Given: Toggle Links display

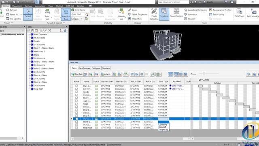Looking at the screenshot, I should point(132,10).
